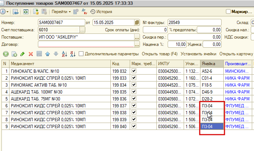Click the Наценка % field
Image resolution: width=254 pixels, height=151 pixels.
pos(177,44)
